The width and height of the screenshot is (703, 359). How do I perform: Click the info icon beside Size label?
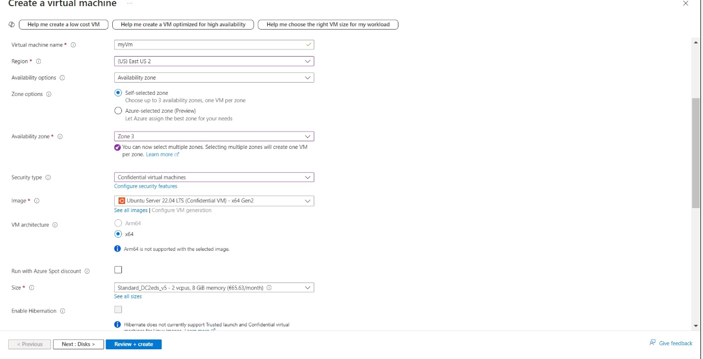pyautogui.click(x=32, y=288)
